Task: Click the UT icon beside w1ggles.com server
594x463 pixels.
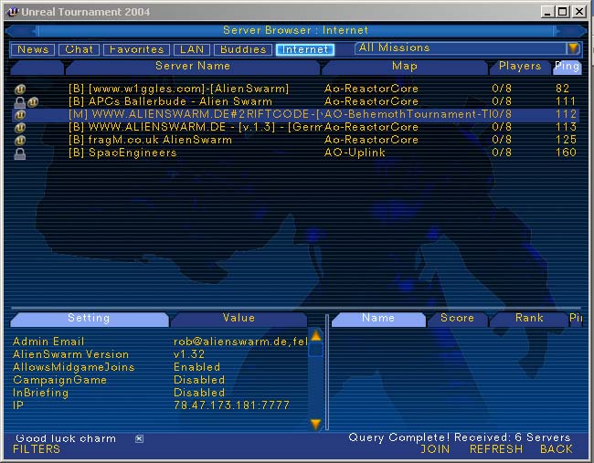Action: point(20,89)
